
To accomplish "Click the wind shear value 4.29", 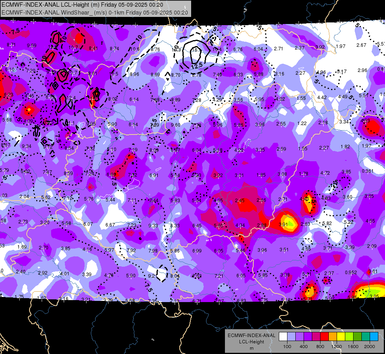I will [x=217, y=100].
